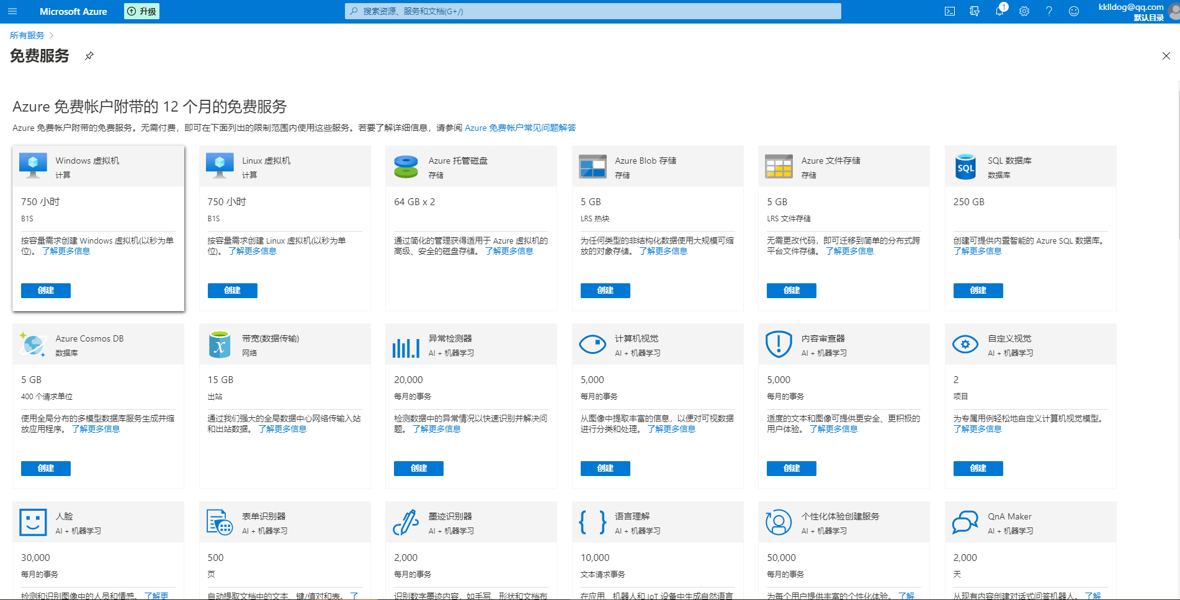Open 了解更多信息 for Windows 虚拟机
1180x600 pixels.
point(66,251)
